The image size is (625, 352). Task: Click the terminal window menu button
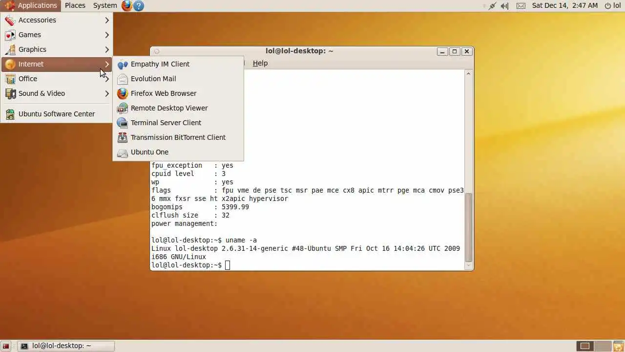(157, 51)
